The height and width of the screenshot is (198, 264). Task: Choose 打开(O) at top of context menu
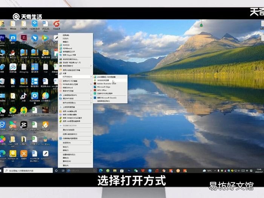pyautogui.click(x=75, y=35)
